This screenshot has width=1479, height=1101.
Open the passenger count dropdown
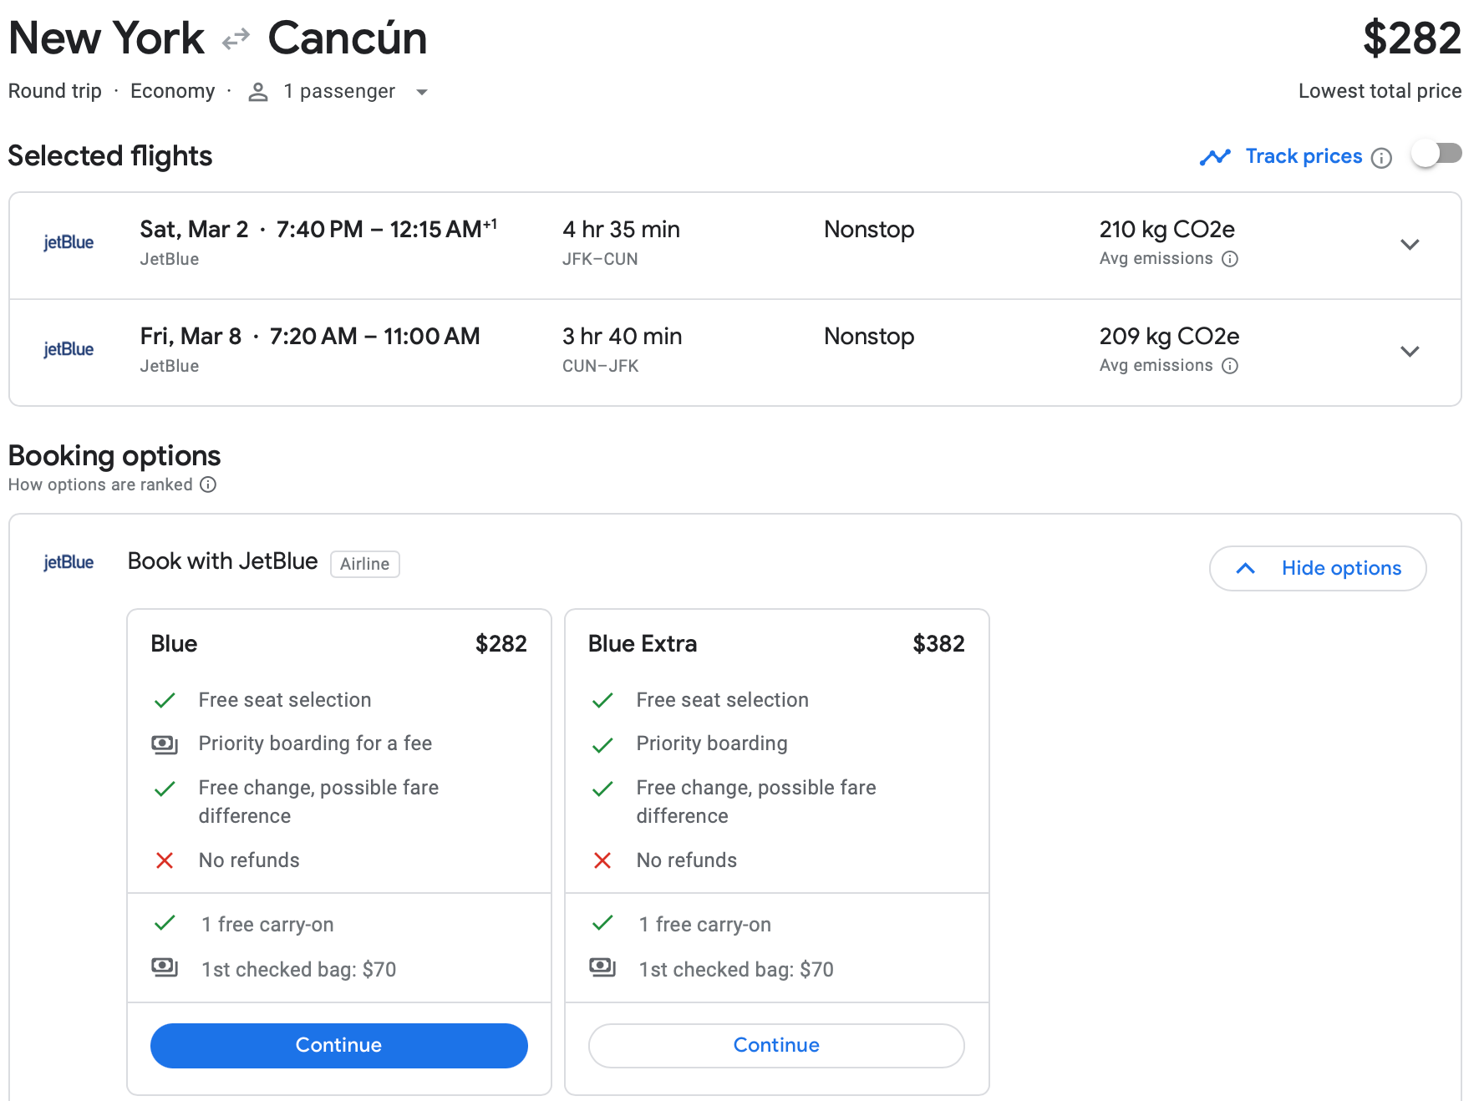(x=422, y=92)
